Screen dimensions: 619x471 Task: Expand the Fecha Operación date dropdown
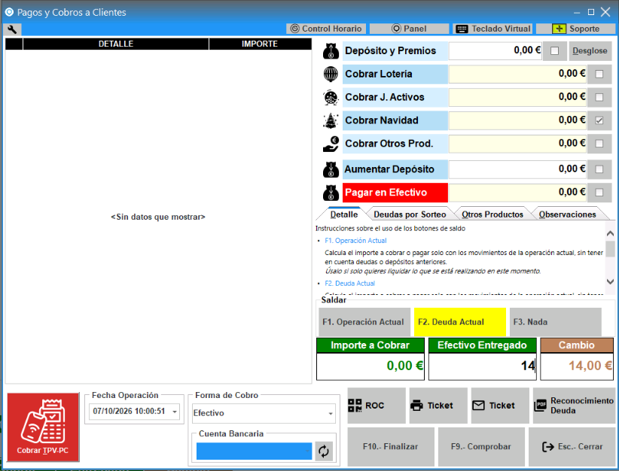[x=175, y=412]
